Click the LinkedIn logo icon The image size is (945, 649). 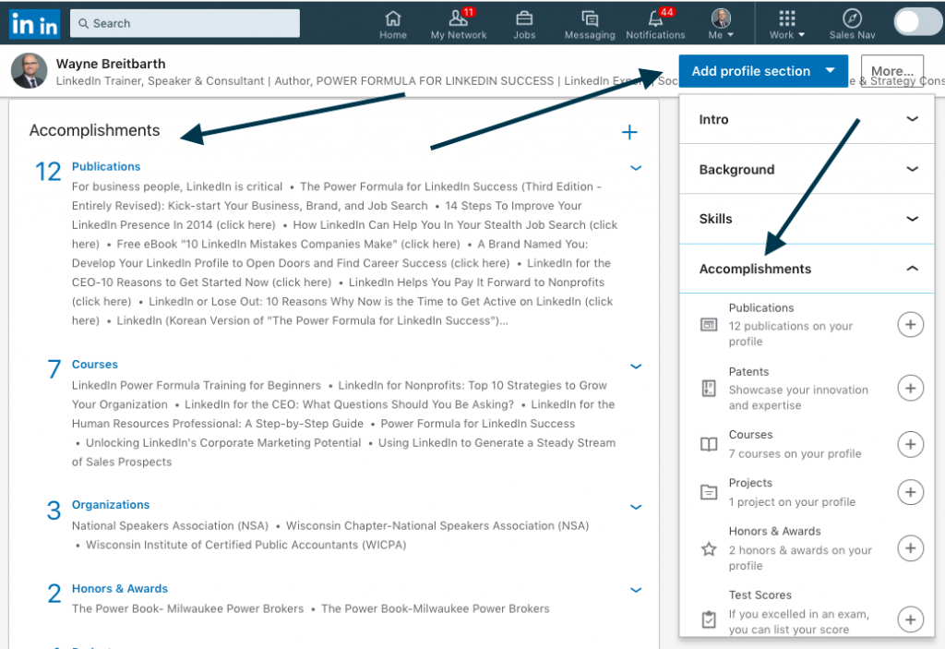(x=34, y=24)
